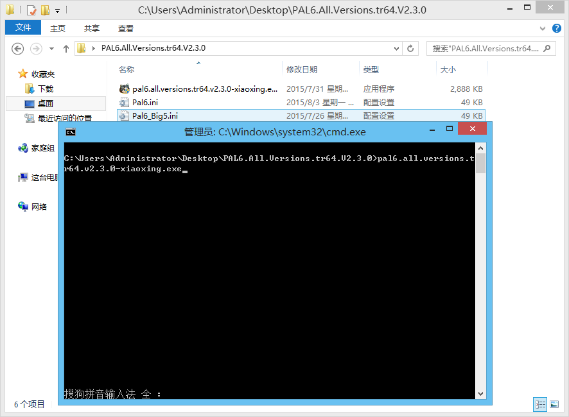This screenshot has width=569, height=417.
Task: Click the Explorer back arrow
Action: click(17, 49)
